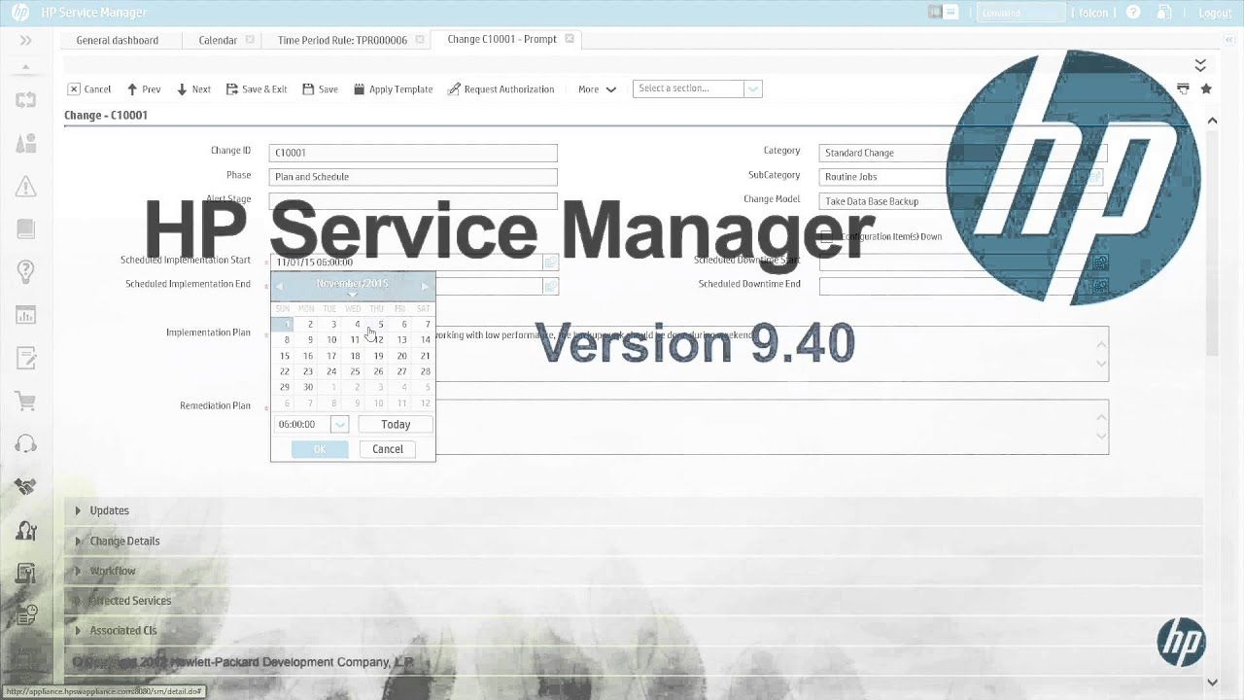This screenshot has width=1244, height=700.
Task: Go to next month in calendar
Action: 425,286
